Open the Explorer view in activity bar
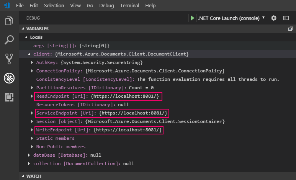Image resolution: width=296 pixels, height=180 pixels. (x=9, y=21)
